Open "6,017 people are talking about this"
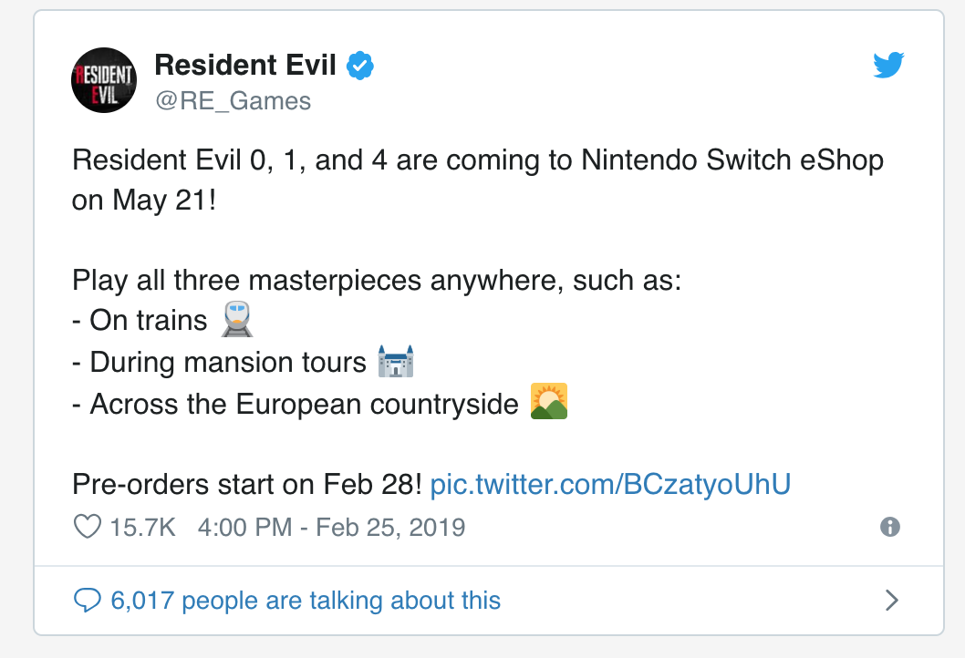This screenshot has width=965, height=658. click(x=306, y=601)
